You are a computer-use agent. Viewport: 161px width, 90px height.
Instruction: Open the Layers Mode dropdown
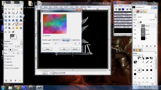tap(156, 17)
